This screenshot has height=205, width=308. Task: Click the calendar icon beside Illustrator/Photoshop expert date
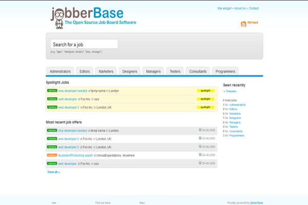[x=200, y=155]
